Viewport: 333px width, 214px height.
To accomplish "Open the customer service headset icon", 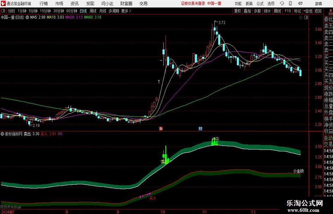I will [x=282, y=4].
